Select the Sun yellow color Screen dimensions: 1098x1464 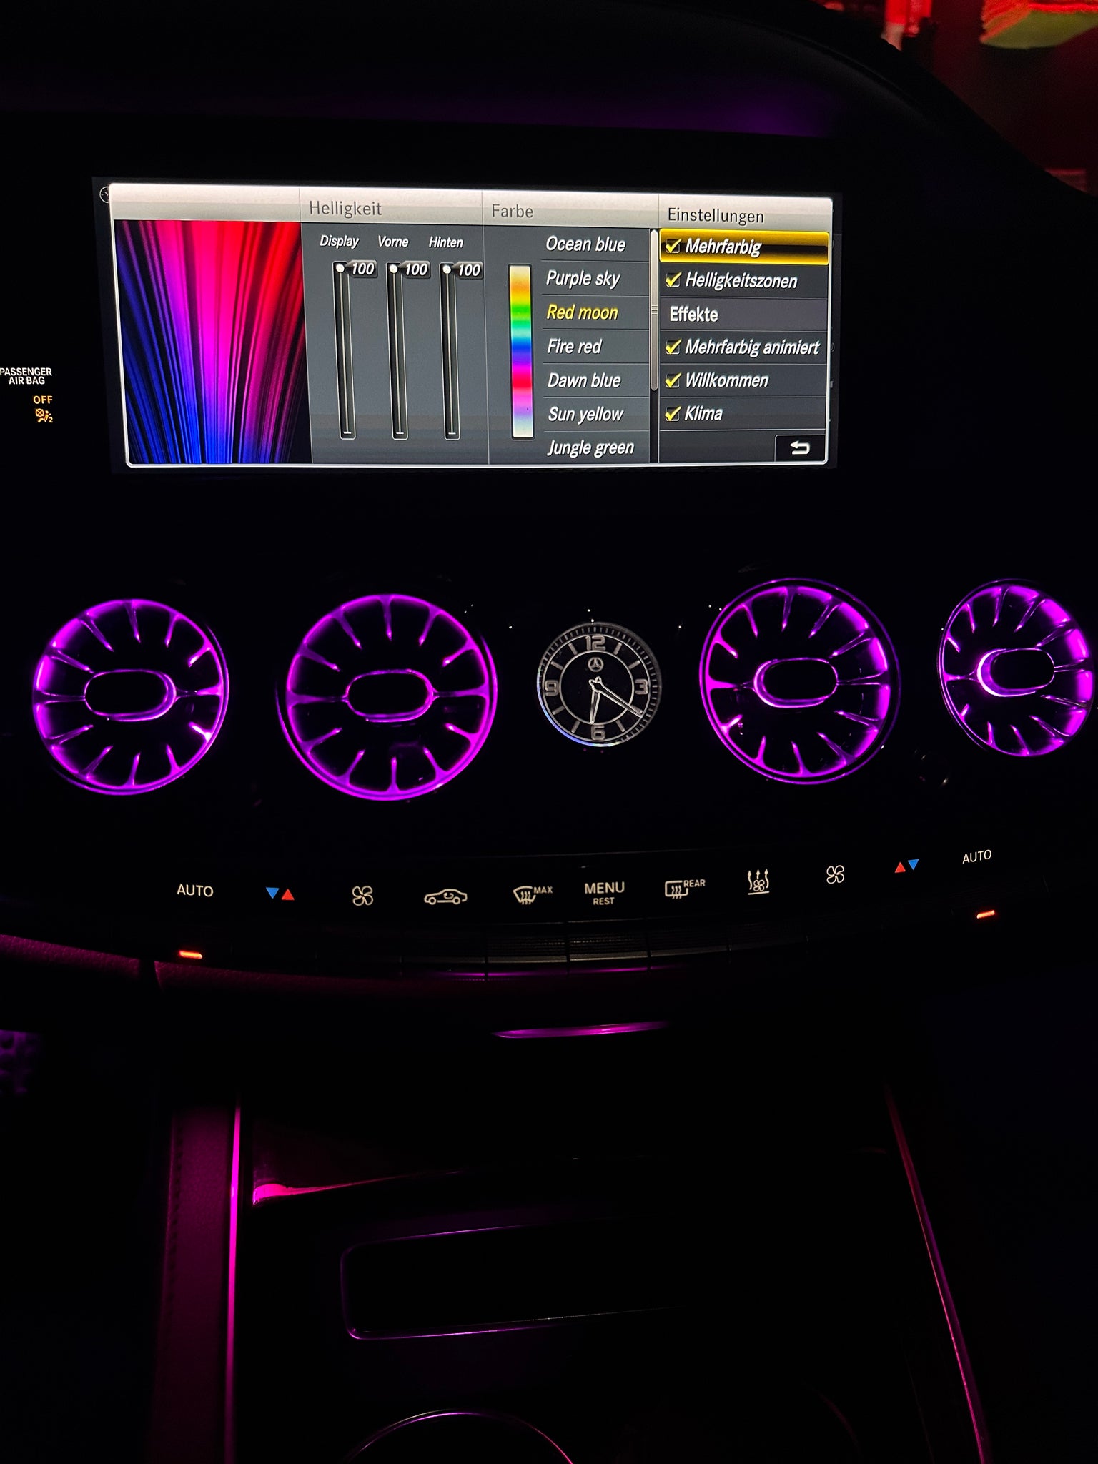[585, 414]
